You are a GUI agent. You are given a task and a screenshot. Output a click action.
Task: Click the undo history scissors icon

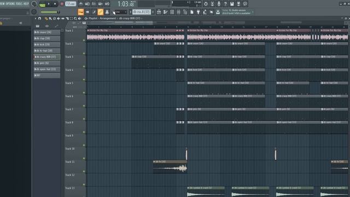pos(212,4)
